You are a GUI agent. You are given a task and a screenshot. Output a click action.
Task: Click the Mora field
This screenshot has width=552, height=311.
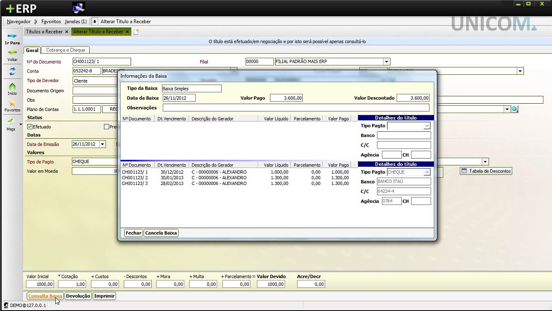tap(170, 284)
